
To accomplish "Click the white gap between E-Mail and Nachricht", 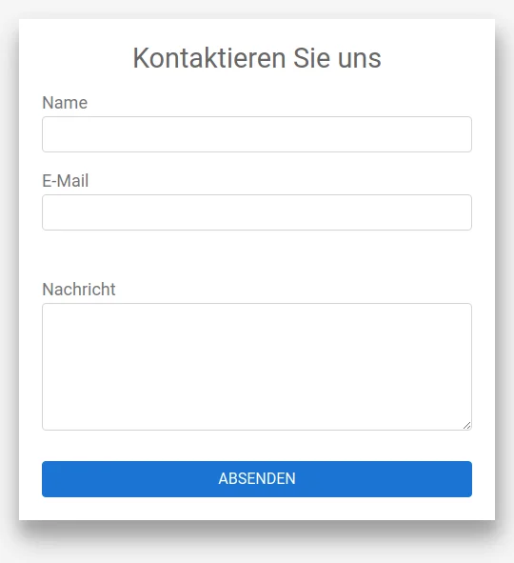I will (257, 255).
